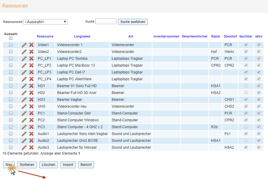Edit the Video2 row pencil icon
Viewport: 268px width, 179px height.
point(24,52)
